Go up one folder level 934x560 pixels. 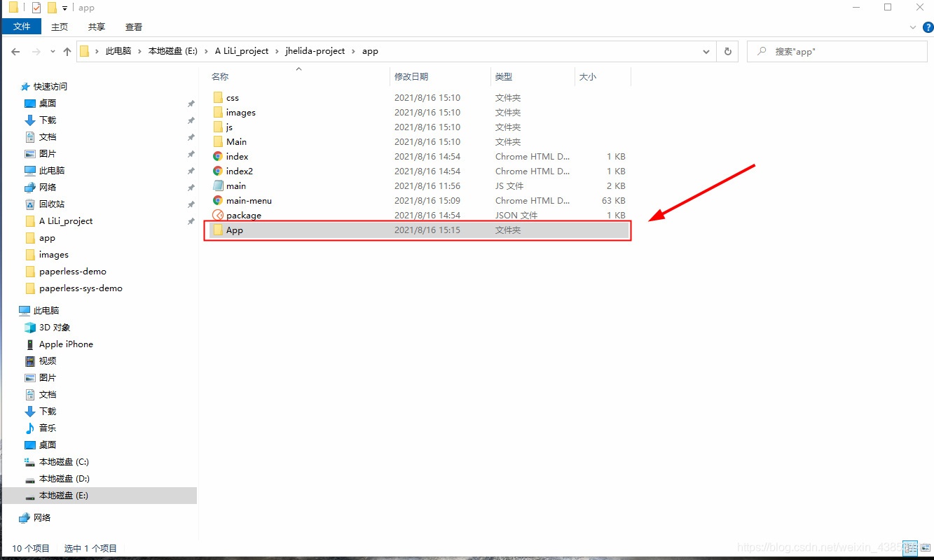[67, 51]
